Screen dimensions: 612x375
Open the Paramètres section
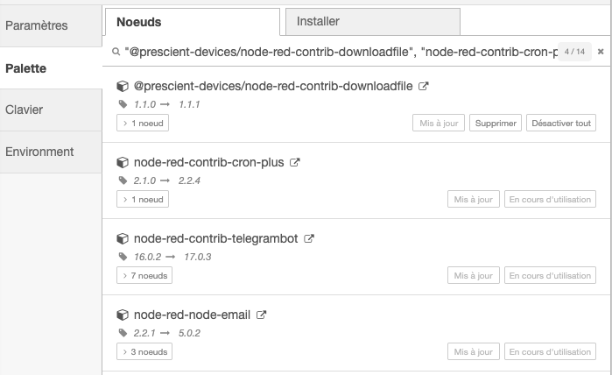pyautogui.click(x=51, y=25)
